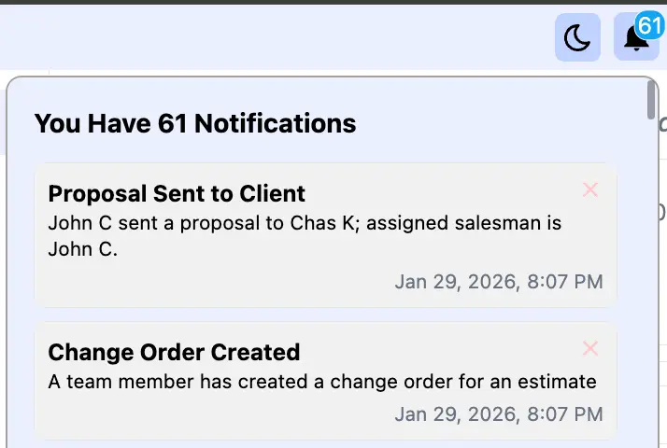This screenshot has width=667, height=448.
Task: Open the Proposal Sent to Client title
Action: coord(177,193)
